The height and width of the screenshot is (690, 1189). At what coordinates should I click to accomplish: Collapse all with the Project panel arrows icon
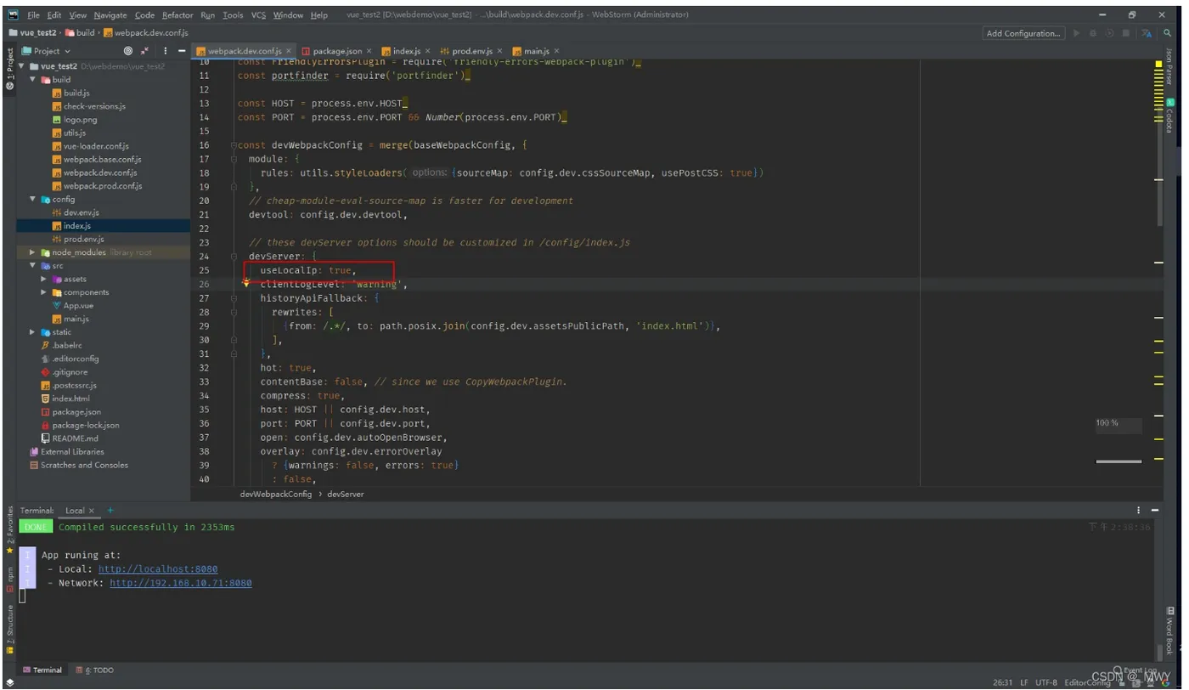click(x=145, y=51)
